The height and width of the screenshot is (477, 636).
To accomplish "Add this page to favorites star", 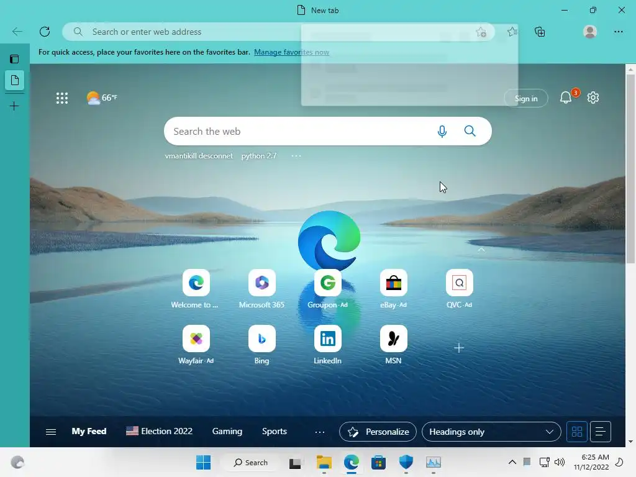I will (481, 32).
